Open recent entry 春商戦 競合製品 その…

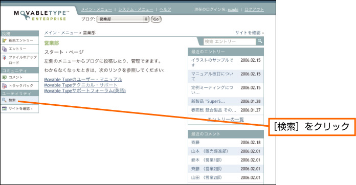(214, 110)
